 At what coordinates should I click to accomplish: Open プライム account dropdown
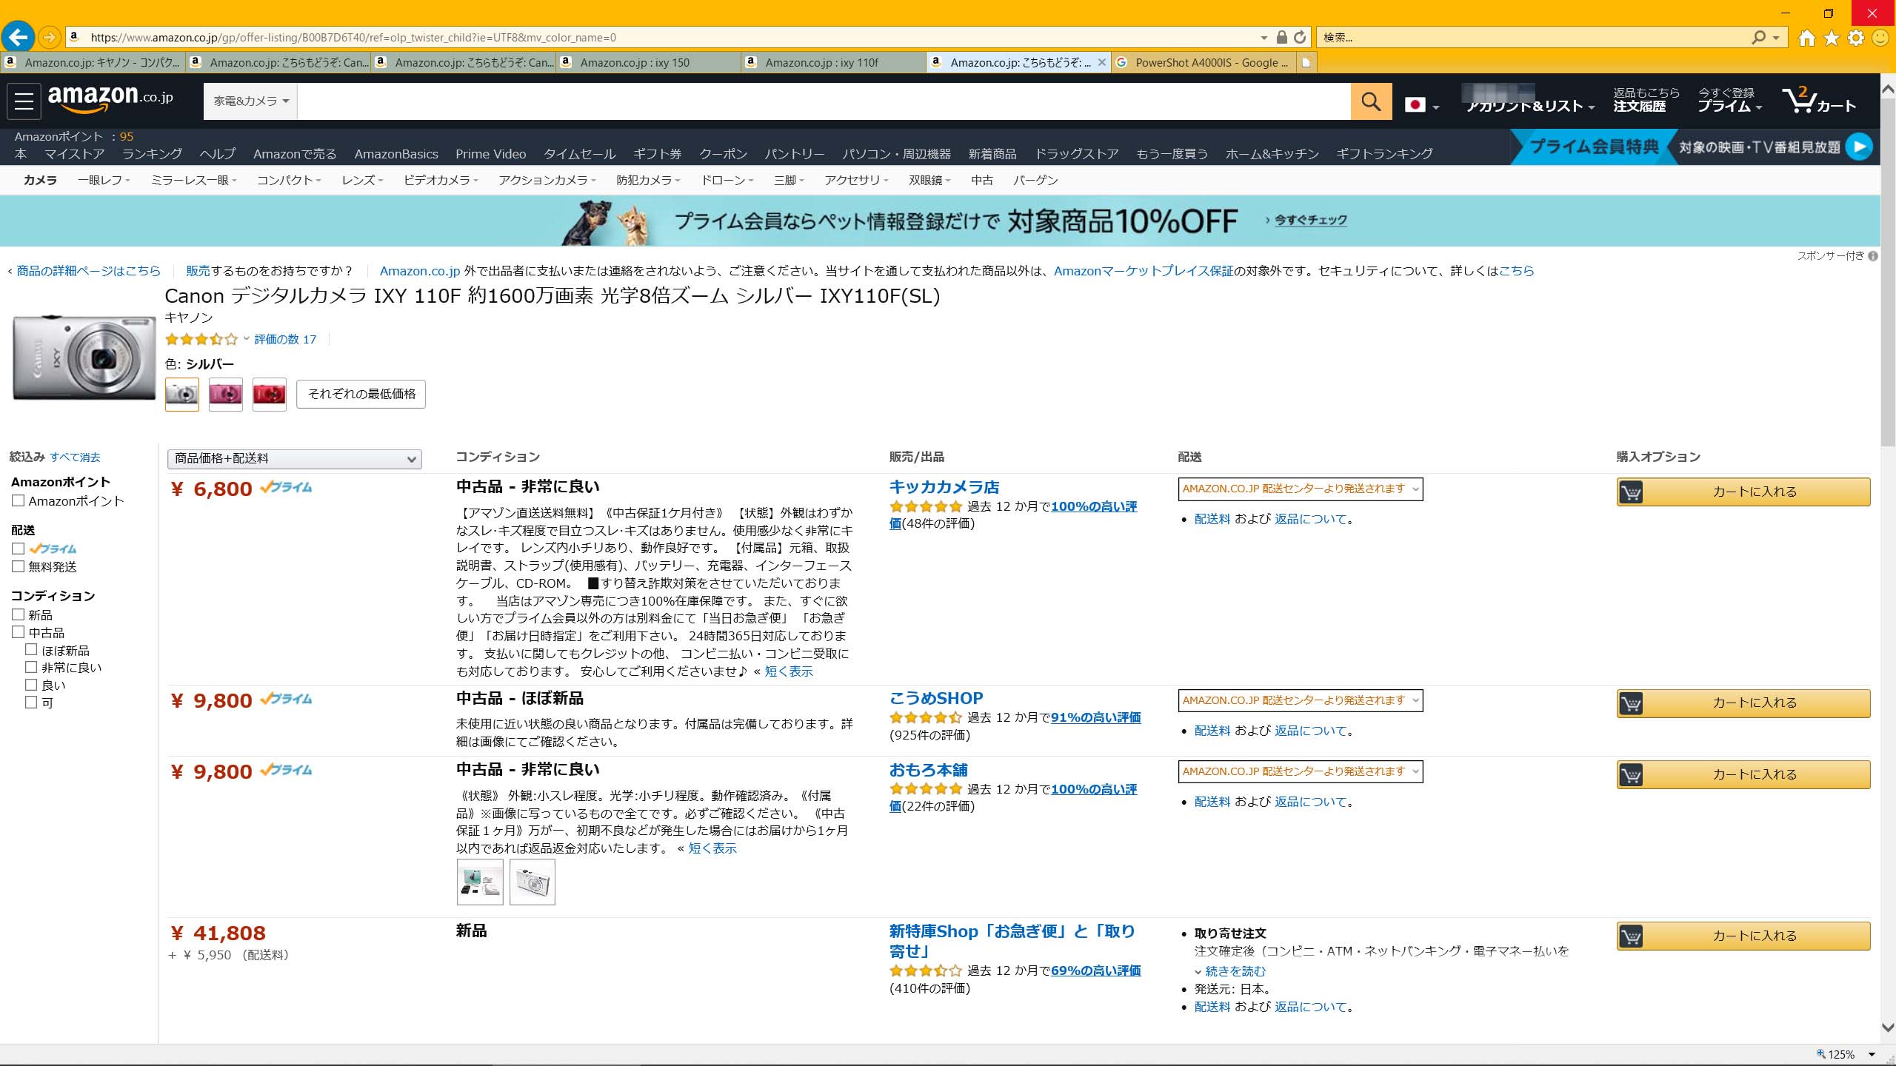(1729, 100)
